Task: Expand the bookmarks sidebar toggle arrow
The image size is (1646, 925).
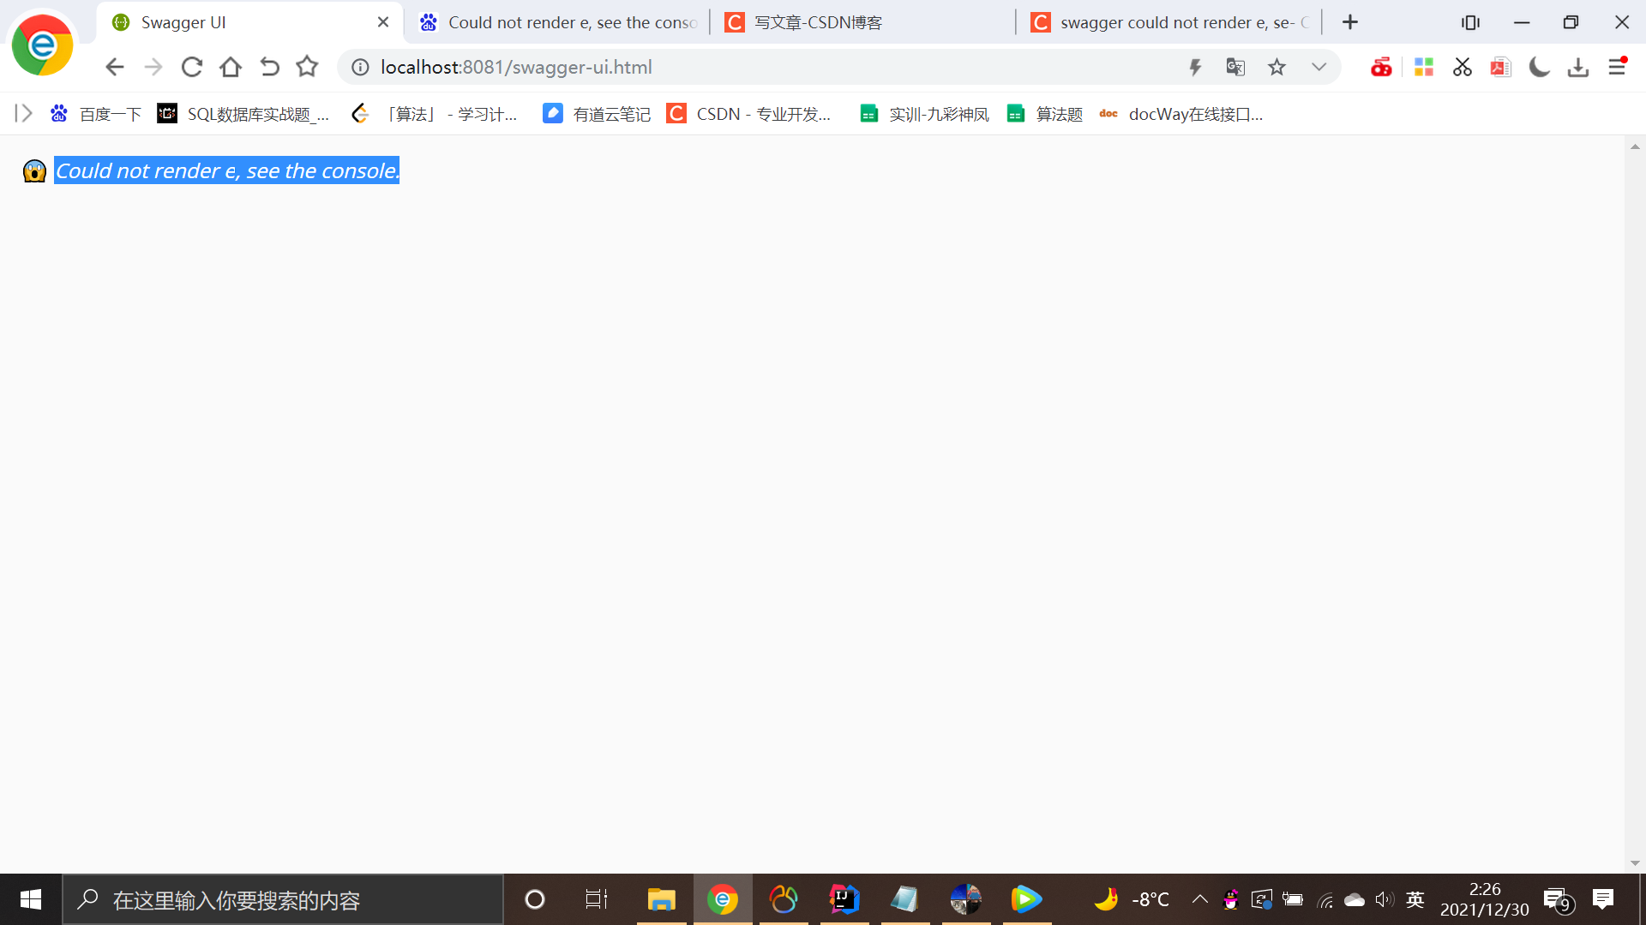Action: click(24, 113)
